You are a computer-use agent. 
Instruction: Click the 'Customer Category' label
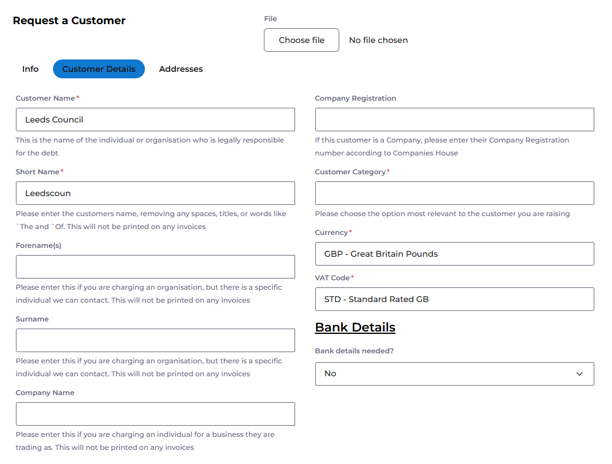click(x=350, y=172)
